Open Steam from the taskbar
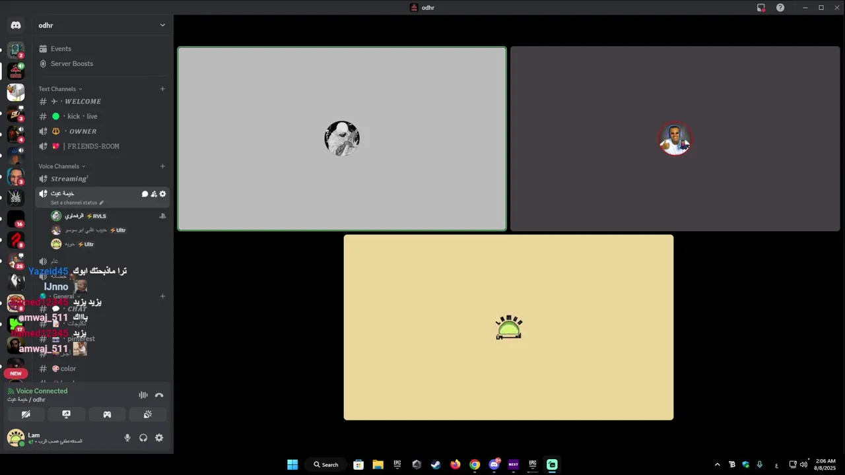845x475 pixels. 436,464
